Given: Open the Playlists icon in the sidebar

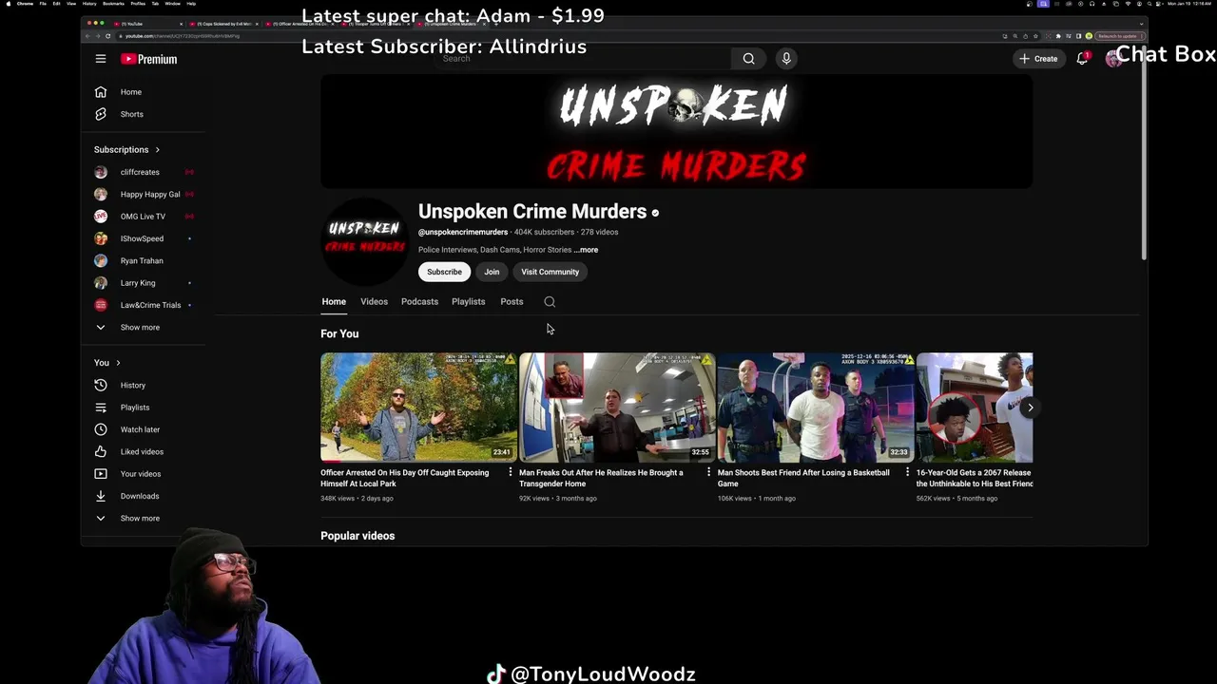Looking at the screenshot, I should tap(101, 408).
